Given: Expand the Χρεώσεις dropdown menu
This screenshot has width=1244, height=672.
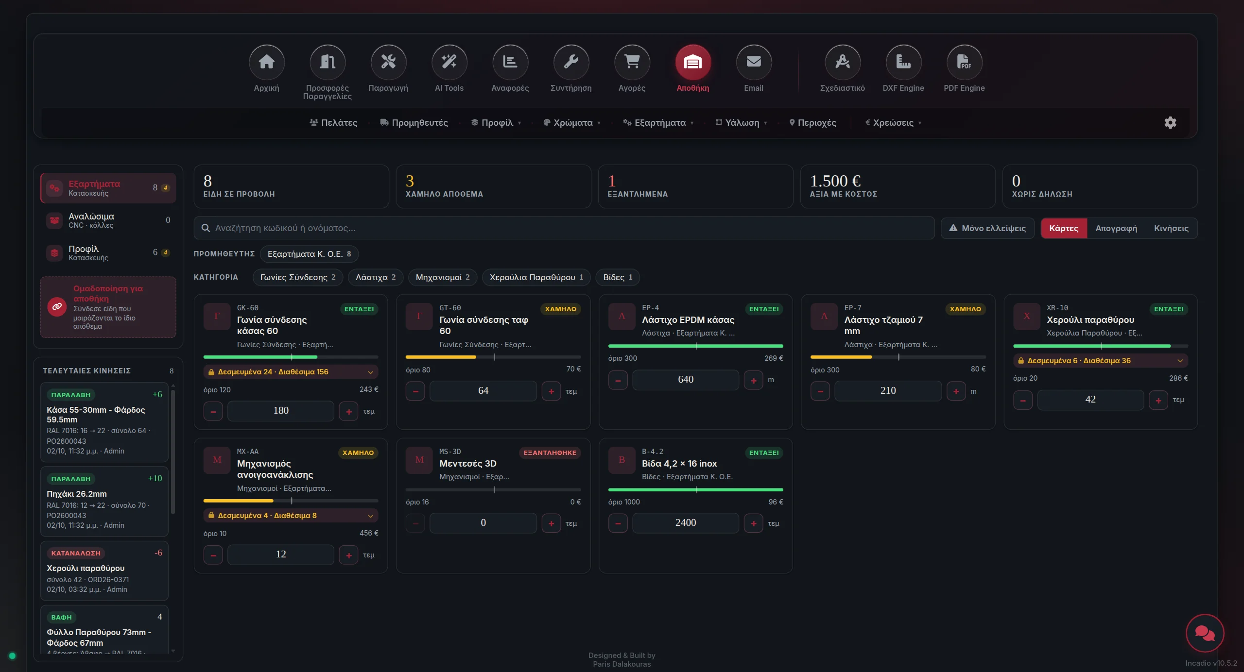Looking at the screenshot, I should 893,123.
